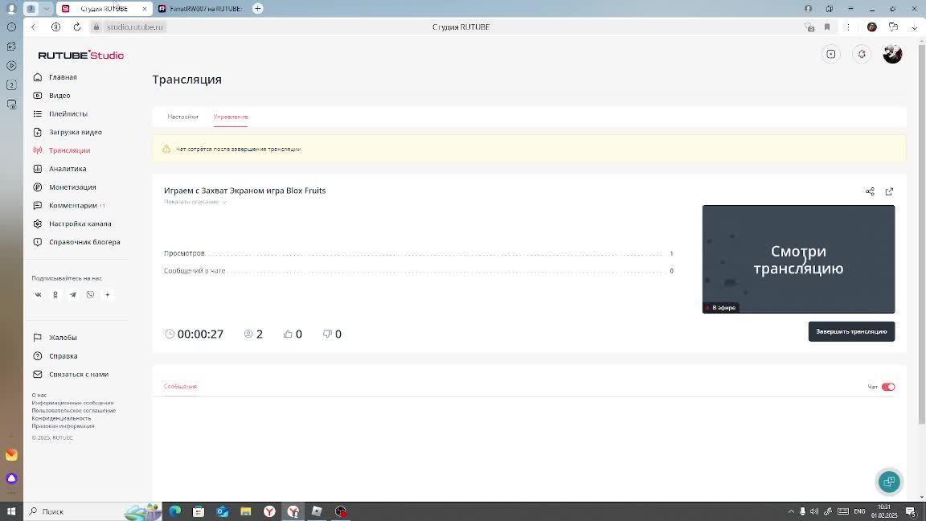Click Завершить трансляцию button
This screenshot has height=521, width=926.
click(x=851, y=332)
